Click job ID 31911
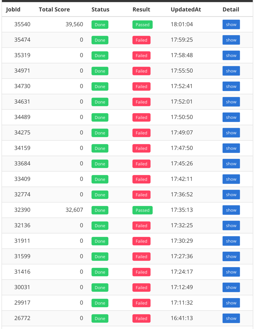Viewport: 254px width, 329px height. click(22, 241)
